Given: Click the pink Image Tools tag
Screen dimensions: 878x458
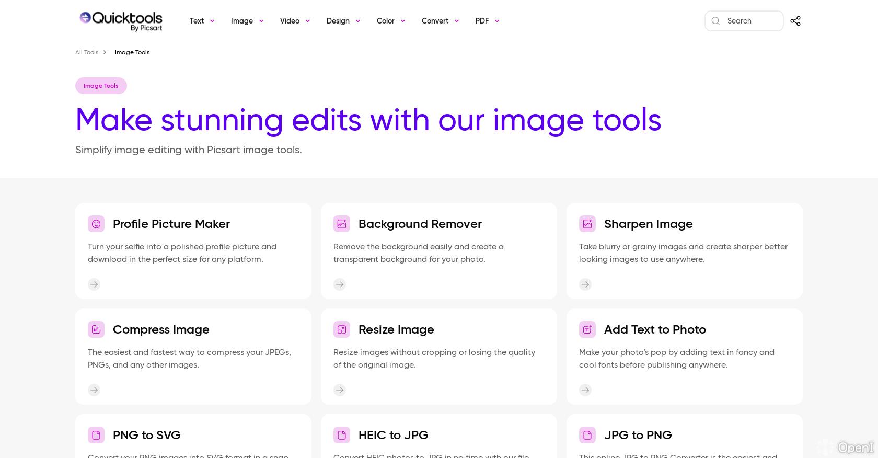Looking at the screenshot, I should click(x=101, y=86).
